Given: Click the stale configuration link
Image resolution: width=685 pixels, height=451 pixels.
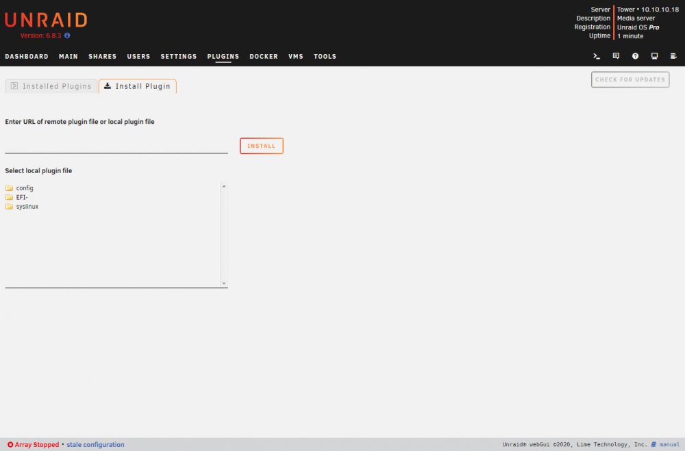Looking at the screenshot, I should tap(95, 444).
